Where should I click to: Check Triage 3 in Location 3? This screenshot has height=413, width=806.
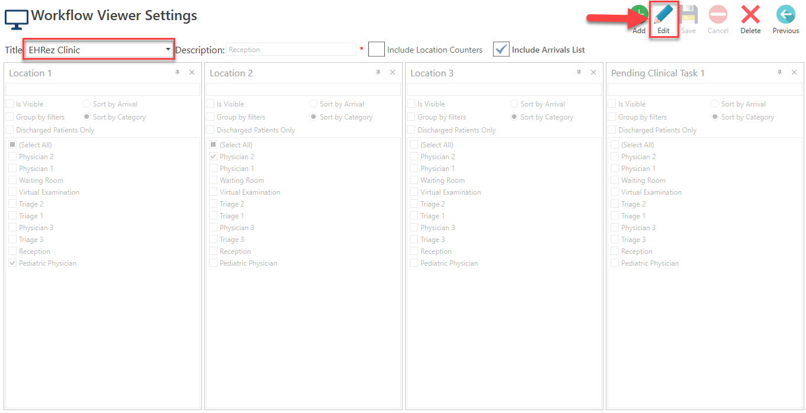click(x=414, y=240)
